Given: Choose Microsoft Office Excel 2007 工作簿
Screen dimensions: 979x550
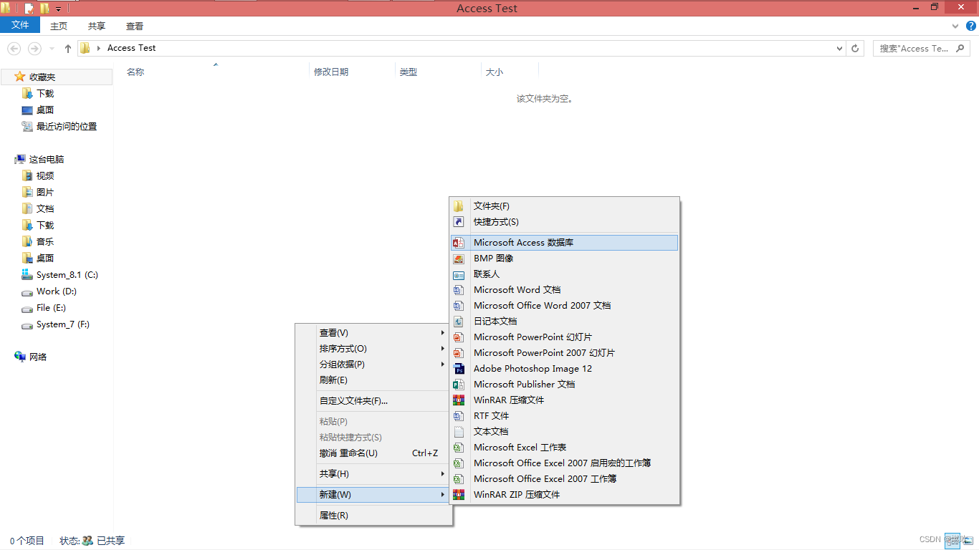Looking at the screenshot, I should click(564, 479).
